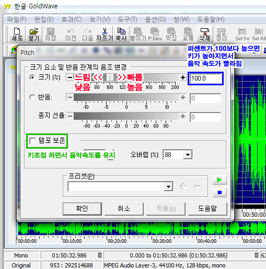Screen dimensions: 266x269
Task: Click the Sel All toolbar icon
Action: click(x=259, y=34)
